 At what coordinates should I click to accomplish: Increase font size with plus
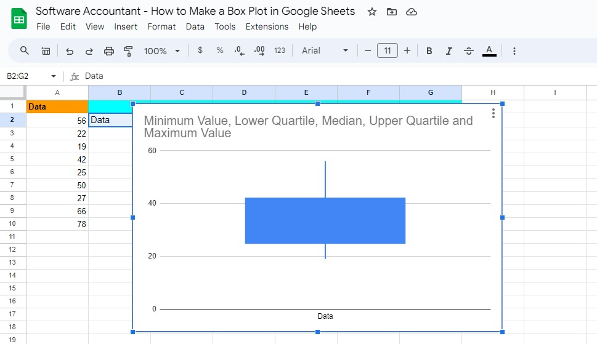tap(407, 50)
